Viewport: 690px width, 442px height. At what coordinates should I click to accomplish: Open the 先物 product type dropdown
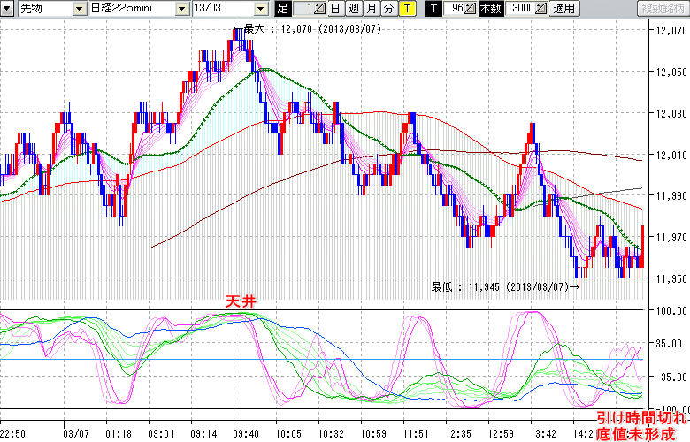(80, 9)
